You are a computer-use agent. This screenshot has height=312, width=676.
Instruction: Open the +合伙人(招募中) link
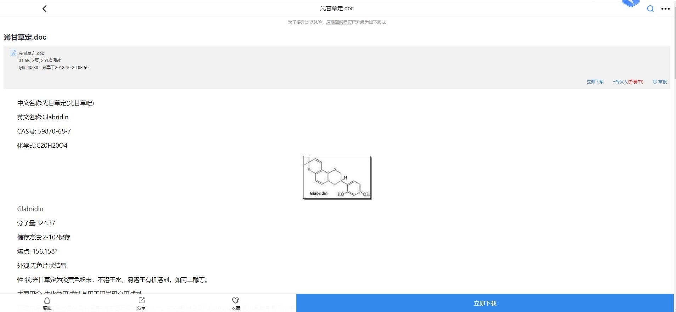coord(628,82)
